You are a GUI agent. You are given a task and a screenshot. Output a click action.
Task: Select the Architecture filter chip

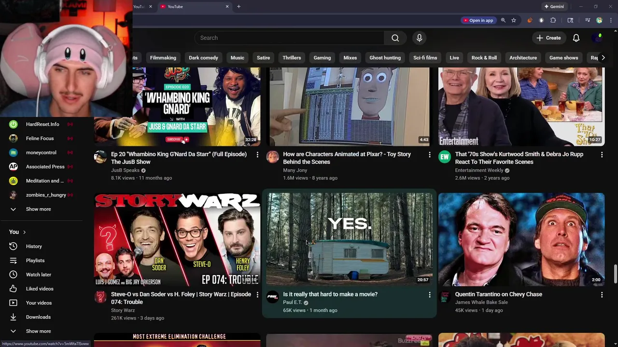tap(523, 58)
